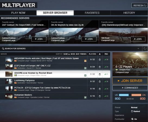The width and height of the screenshot is (148, 122).
Task: Click the green icon on Heart of Europe row
Action: (x=85, y=68)
